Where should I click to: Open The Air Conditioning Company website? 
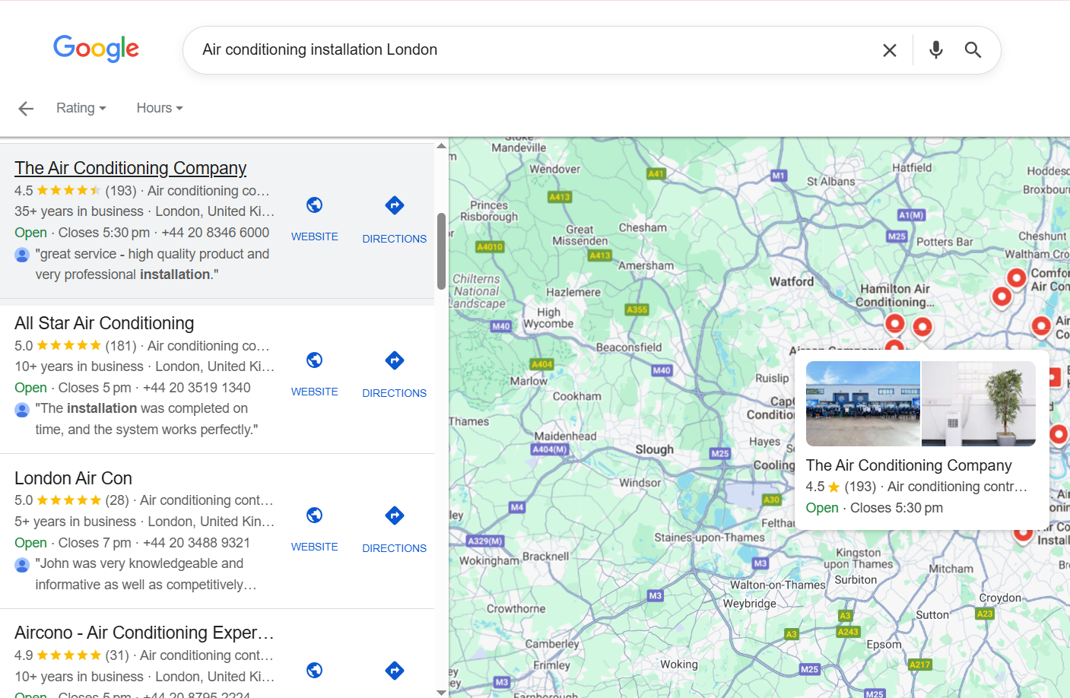314,217
